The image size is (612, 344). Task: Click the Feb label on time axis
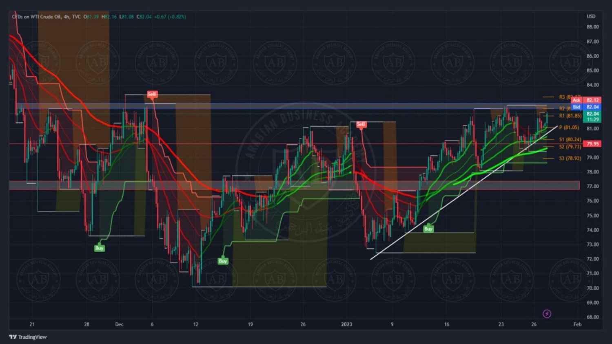(577, 324)
